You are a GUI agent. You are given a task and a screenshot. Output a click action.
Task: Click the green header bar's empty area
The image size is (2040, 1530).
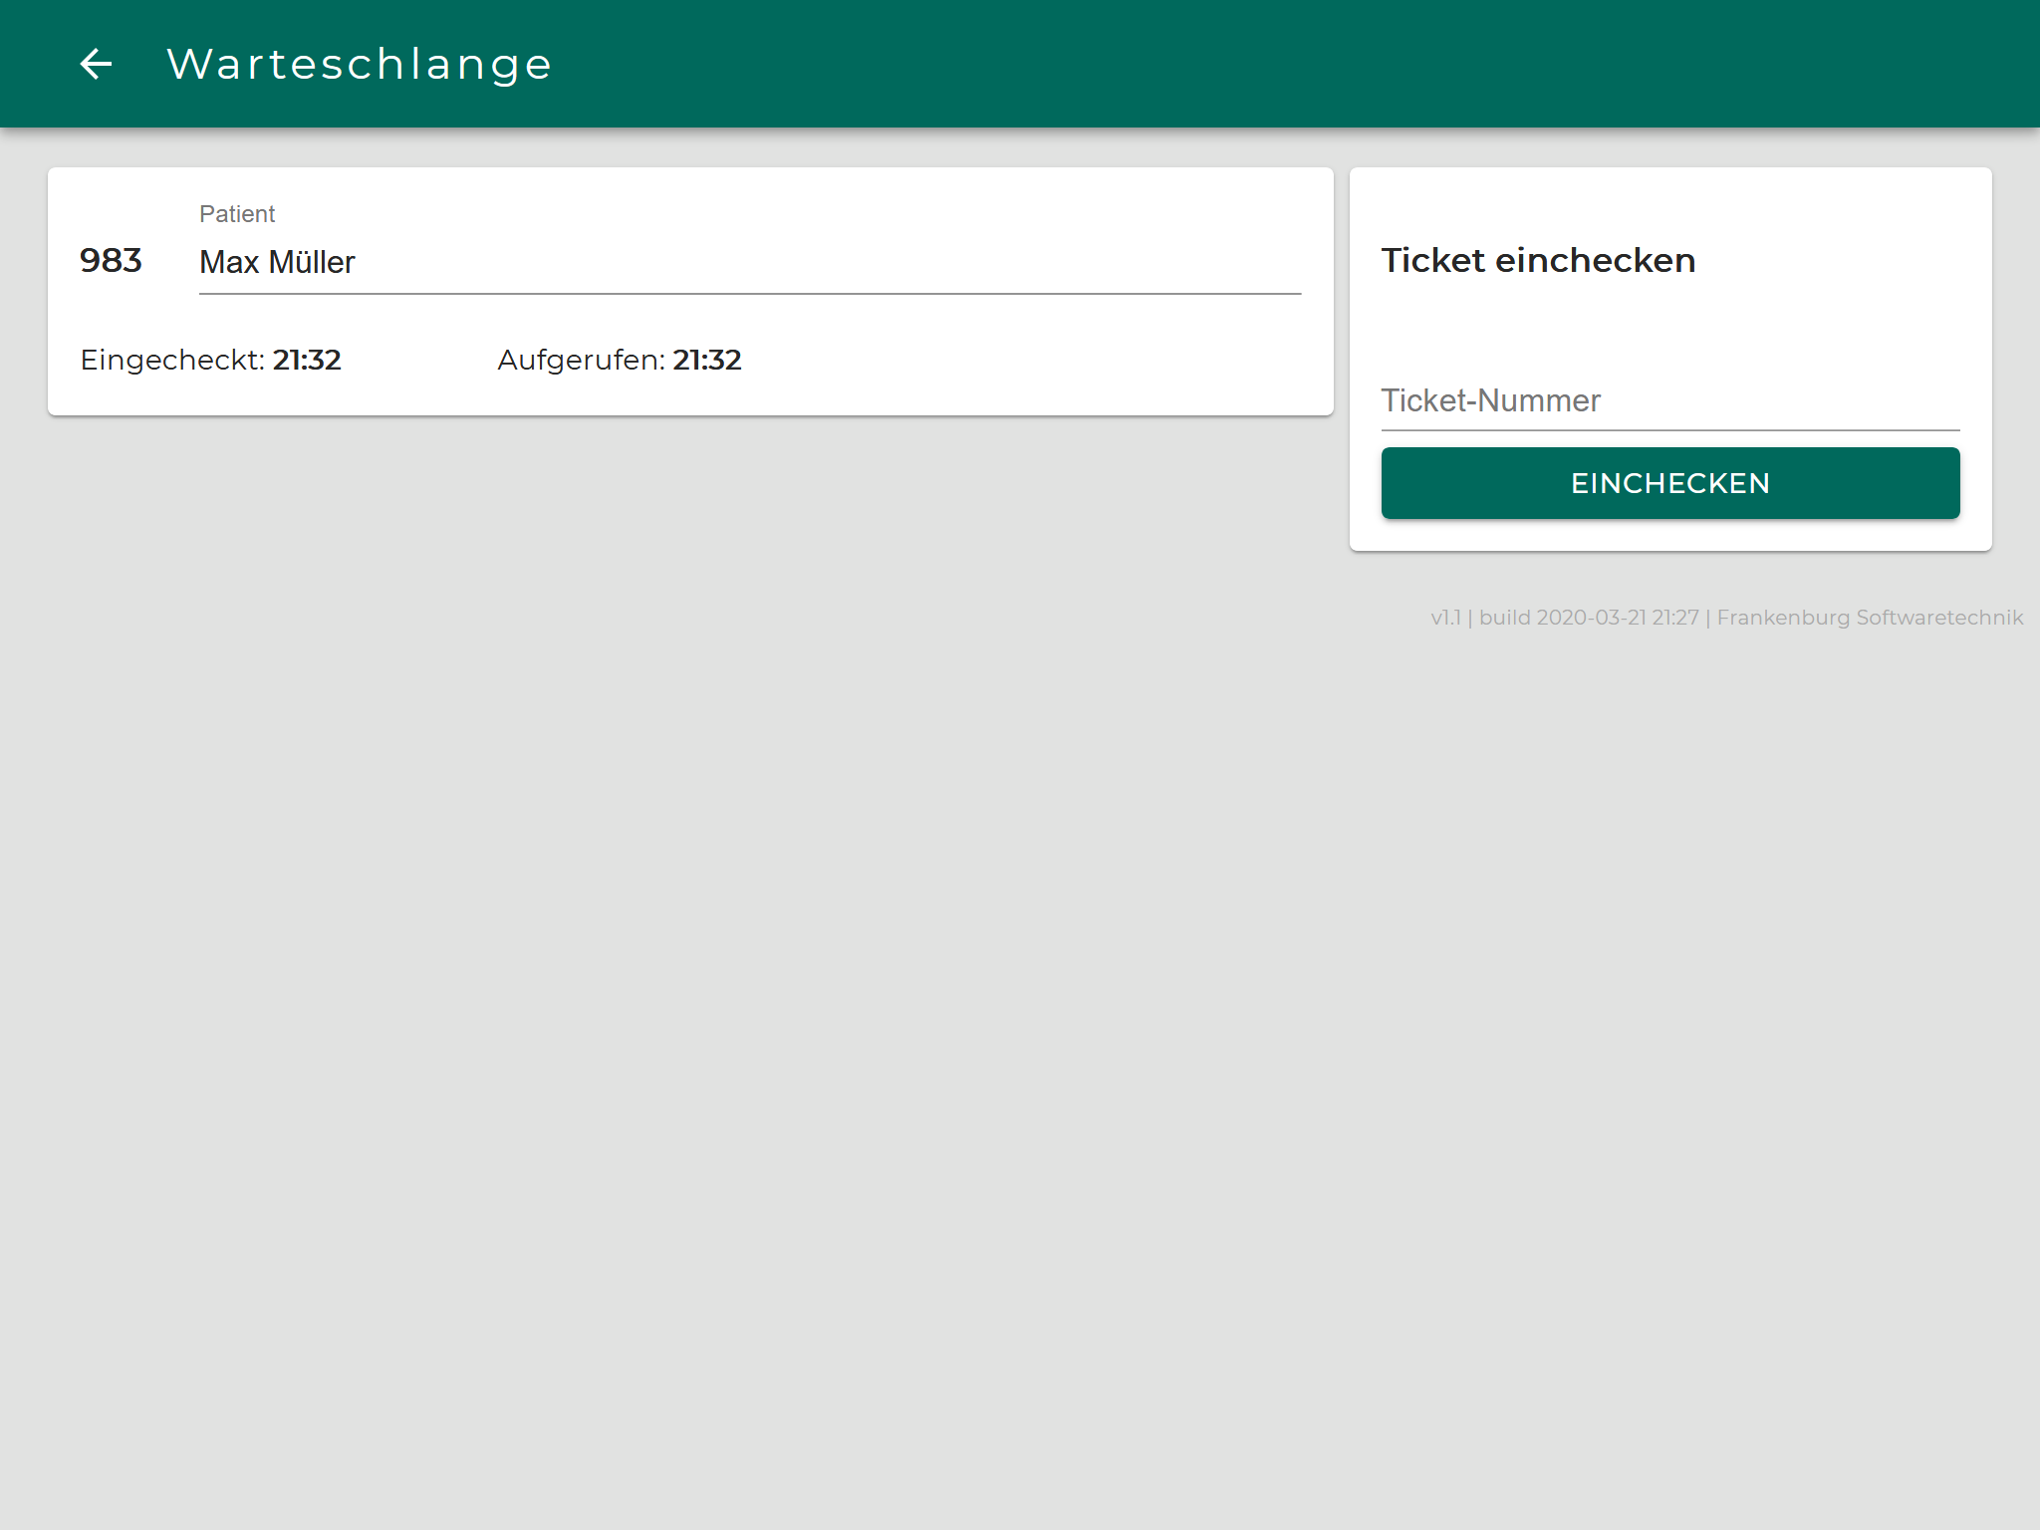click(x=1295, y=64)
